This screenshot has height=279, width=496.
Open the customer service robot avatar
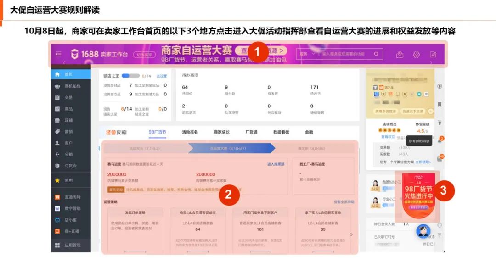click(x=423, y=231)
